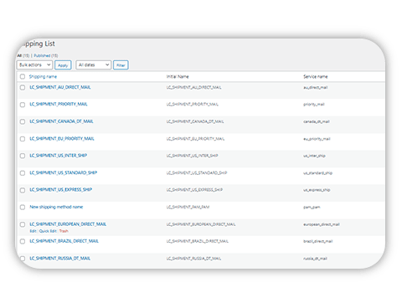This screenshot has height=303, width=402.
Task: Select service name european_direct_mail text
Action: (x=322, y=224)
